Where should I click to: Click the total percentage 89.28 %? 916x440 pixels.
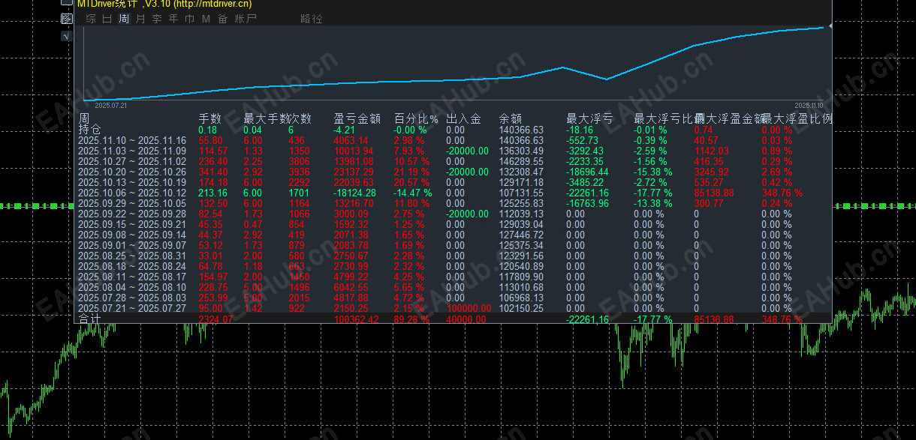412,319
